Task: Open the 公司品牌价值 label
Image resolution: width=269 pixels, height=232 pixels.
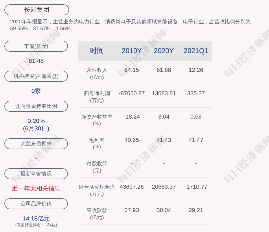Action: (x=36, y=204)
